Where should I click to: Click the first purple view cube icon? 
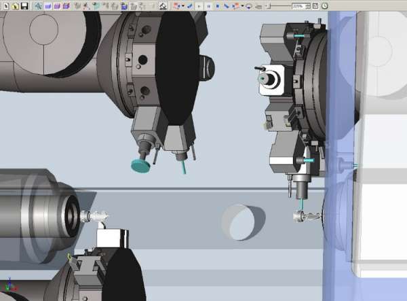(47, 5)
